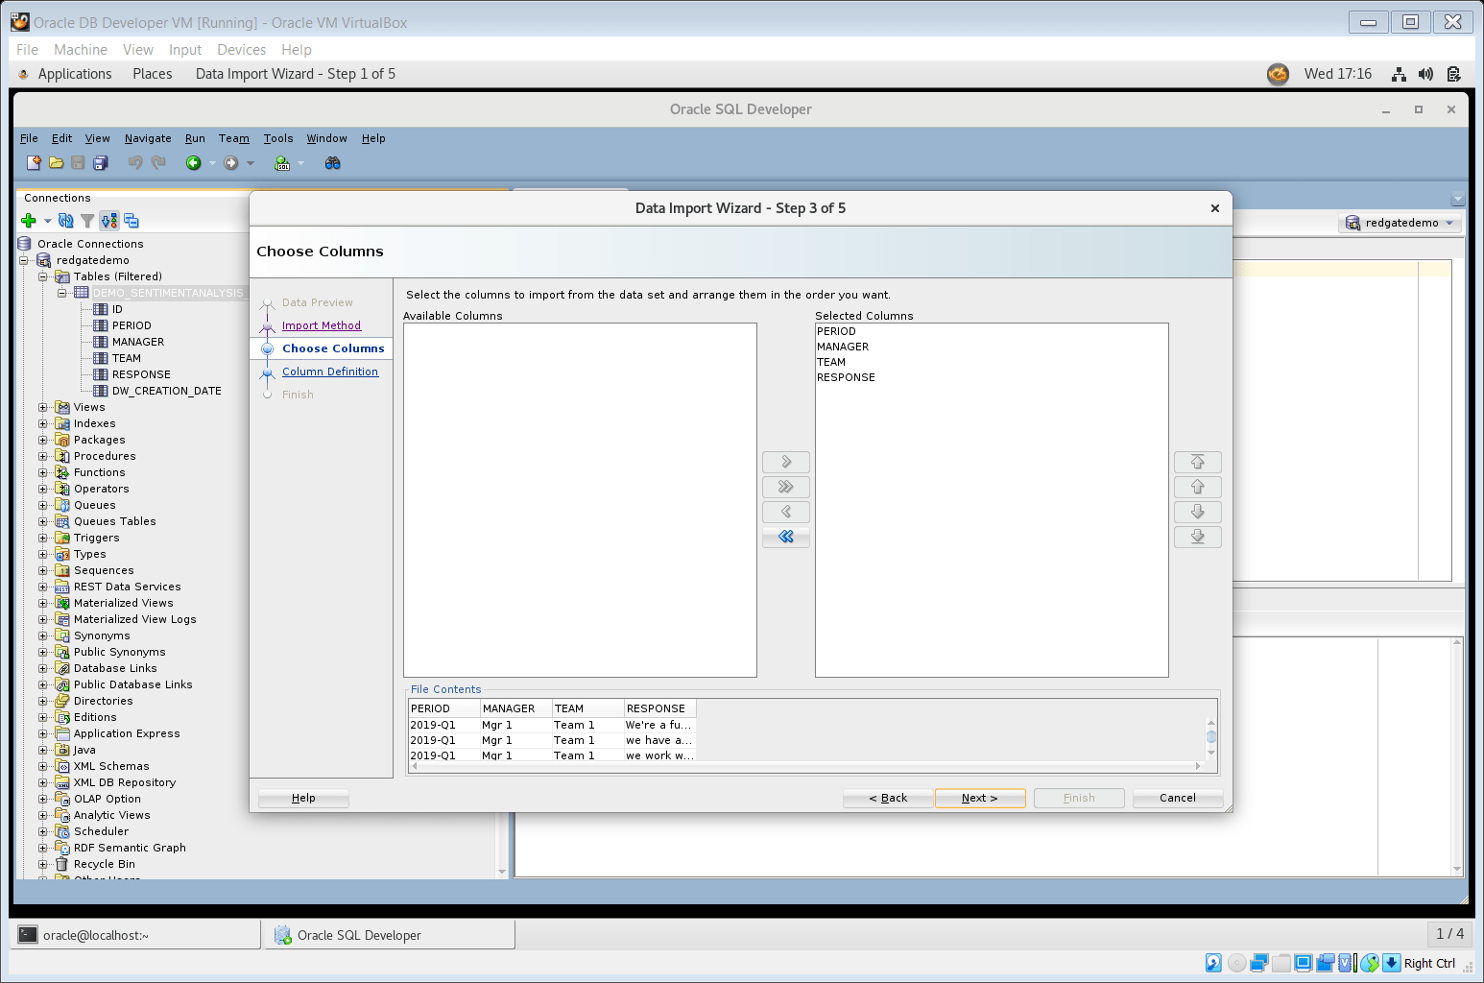Click the green plus New Connection icon
This screenshot has height=983, width=1484.
click(29, 221)
